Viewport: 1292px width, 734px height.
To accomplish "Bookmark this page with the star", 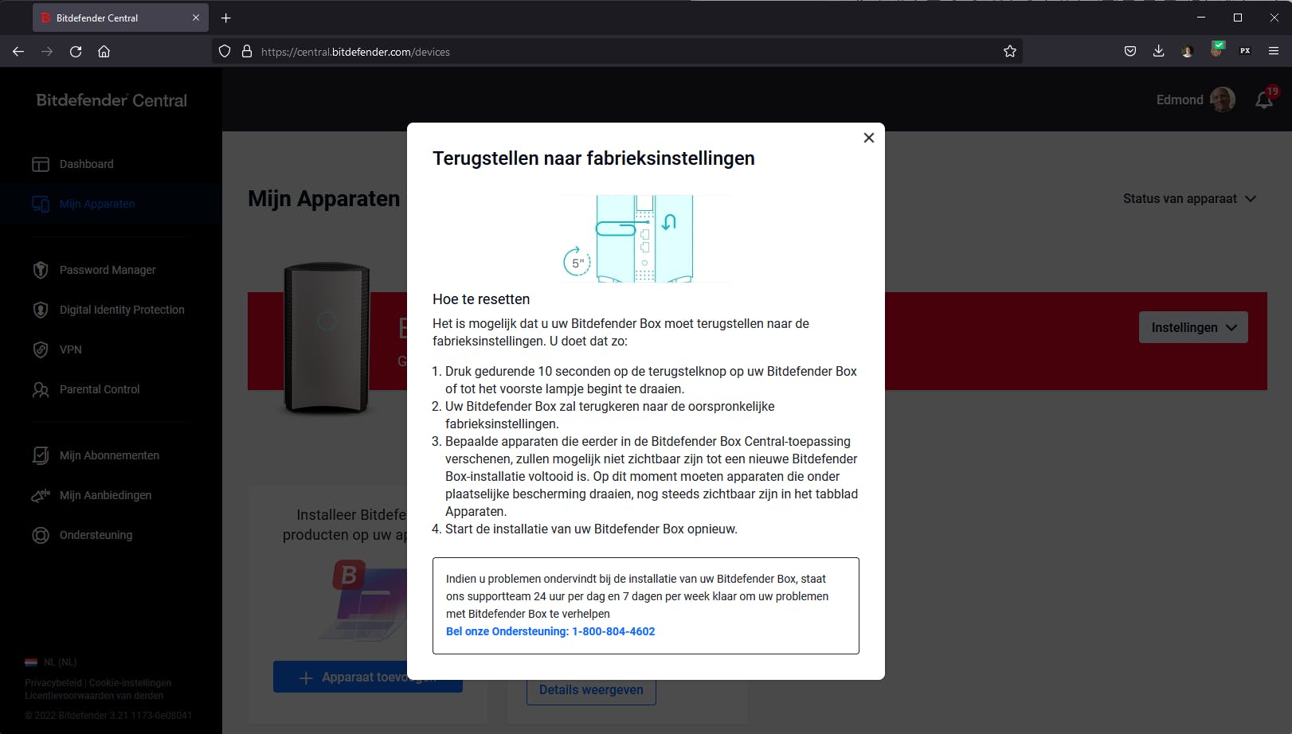I will pyautogui.click(x=1010, y=52).
